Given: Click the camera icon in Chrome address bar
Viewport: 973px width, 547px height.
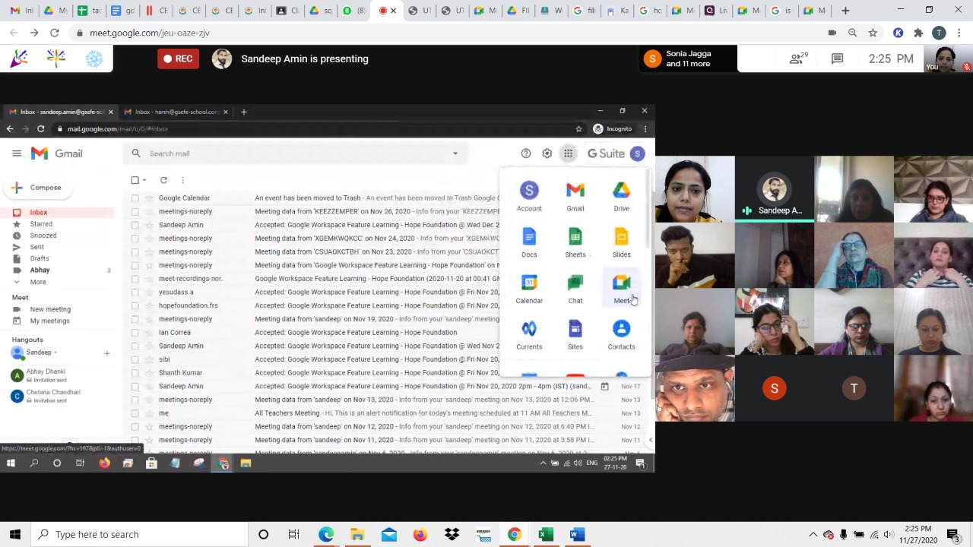Looking at the screenshot, I should tap(832, 33).
